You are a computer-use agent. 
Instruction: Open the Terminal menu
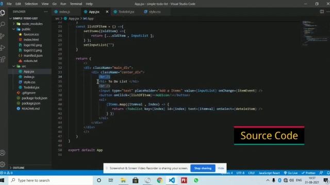(76, 4)
